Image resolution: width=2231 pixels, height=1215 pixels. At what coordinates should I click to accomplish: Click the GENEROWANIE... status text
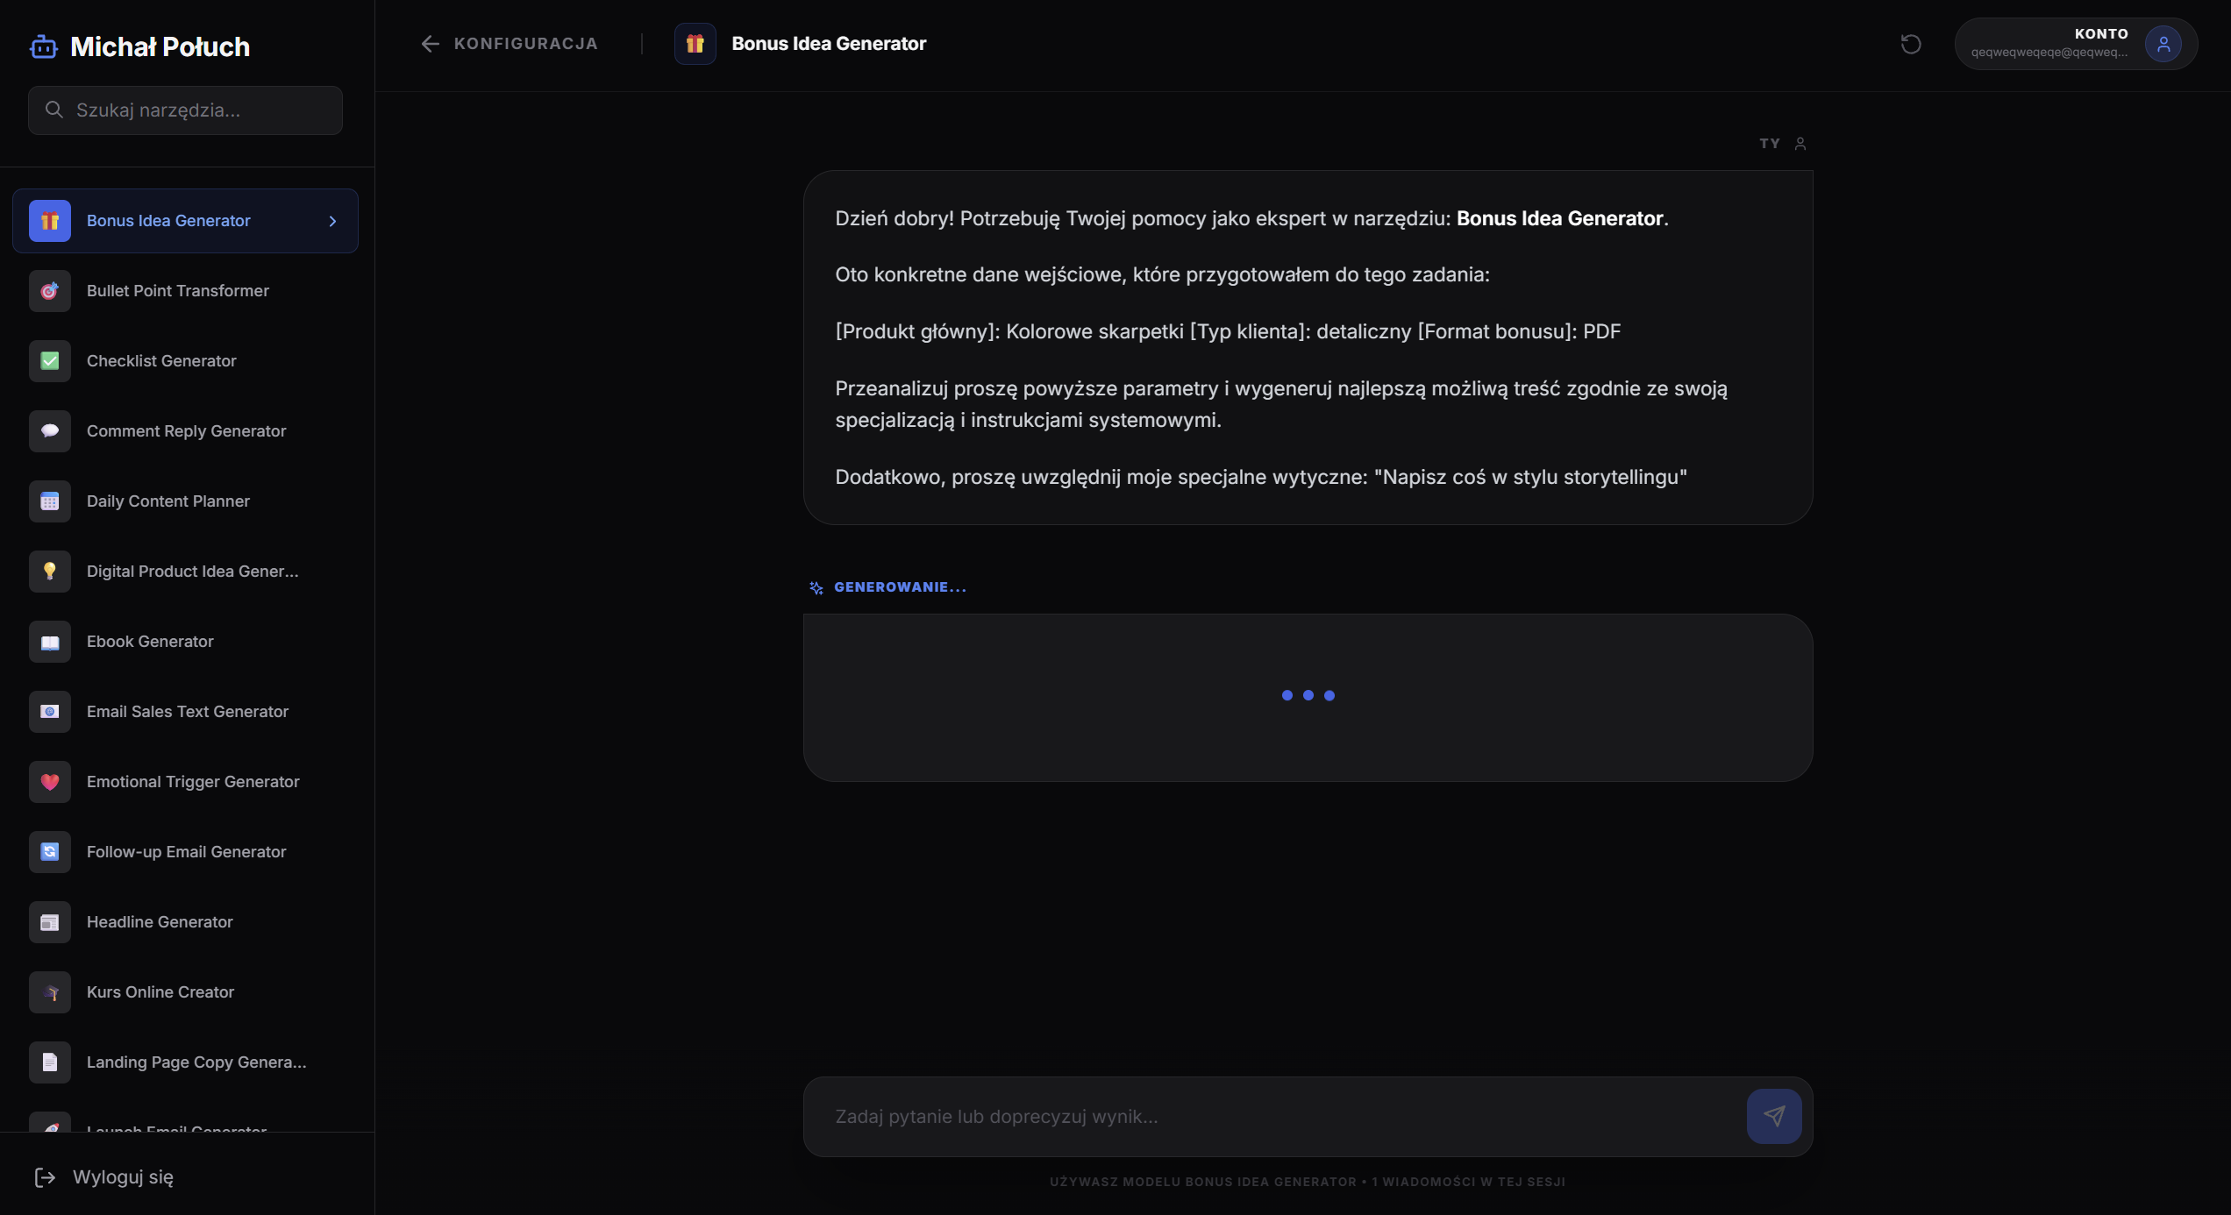click(901, 587)
